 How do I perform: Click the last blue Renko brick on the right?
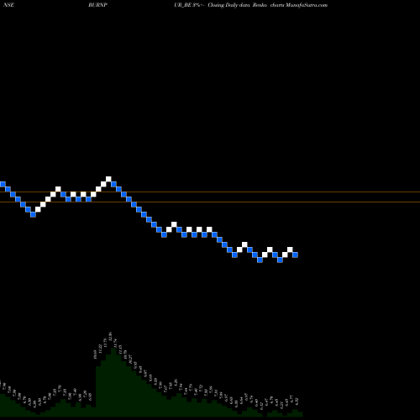pyautogui.click(x=295, y=255)
